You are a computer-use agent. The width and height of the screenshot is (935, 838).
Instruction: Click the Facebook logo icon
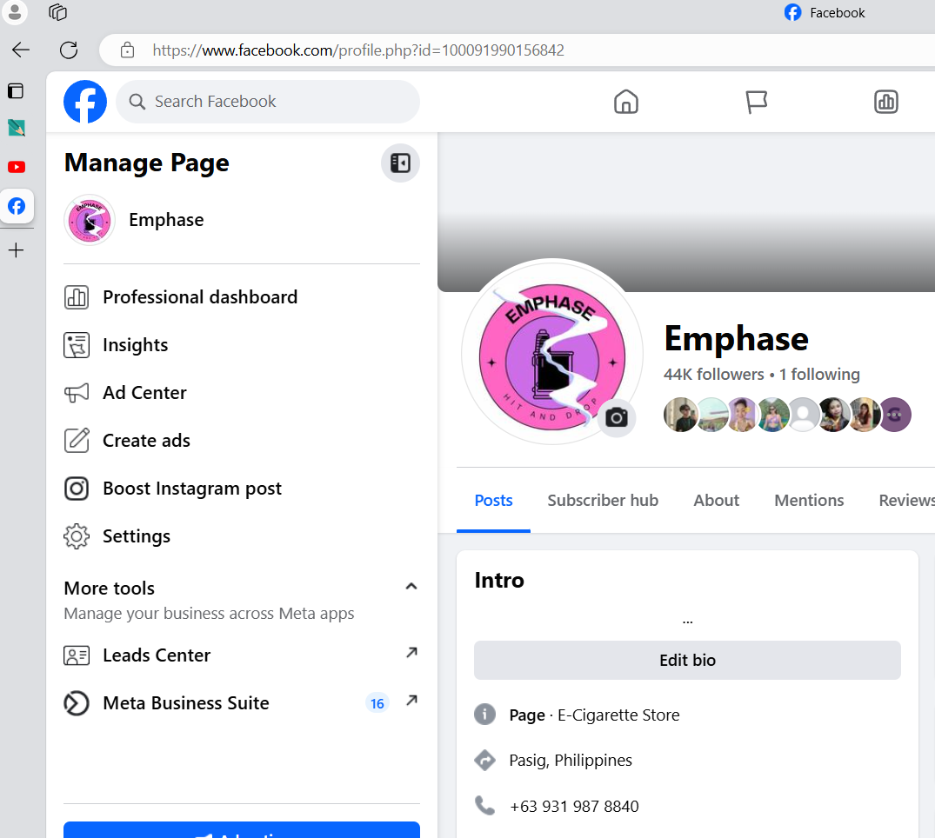tap(85, 102)
